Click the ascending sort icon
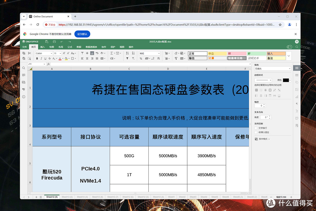Screen dimensions: 316x211 click(x=127, y=53)
